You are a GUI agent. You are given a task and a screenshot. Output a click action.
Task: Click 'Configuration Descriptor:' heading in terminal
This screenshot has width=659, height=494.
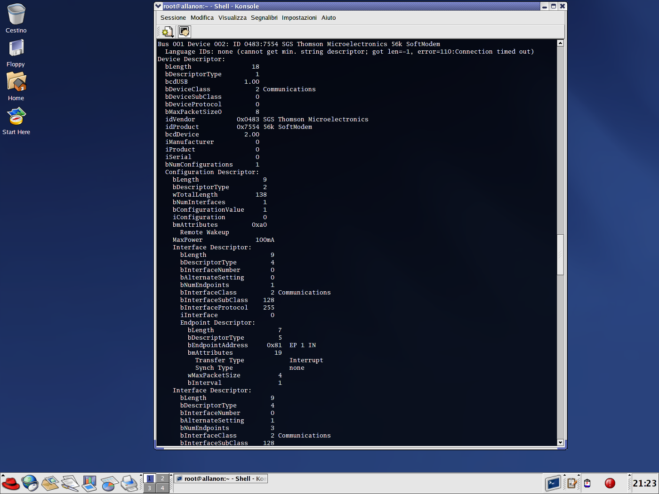click(212, 172)
